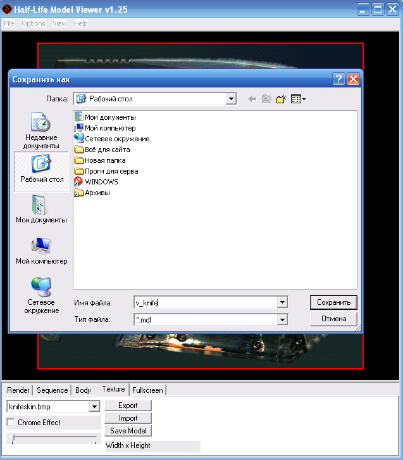Open the Имя файла dropdown arrow
The height and width of the screenshot is (460, 403).
[282, 303]
